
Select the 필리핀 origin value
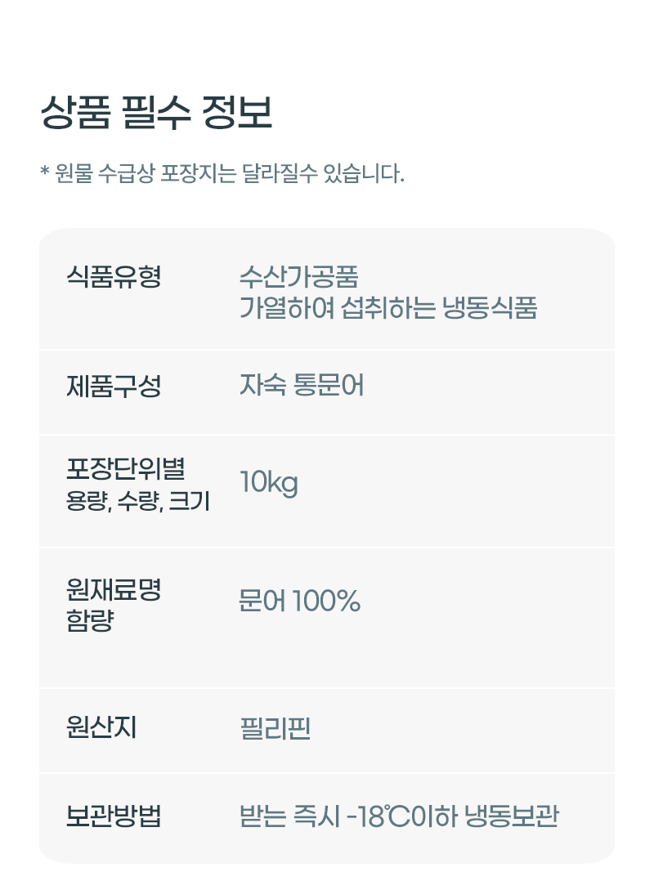click(x=275, y=728)
